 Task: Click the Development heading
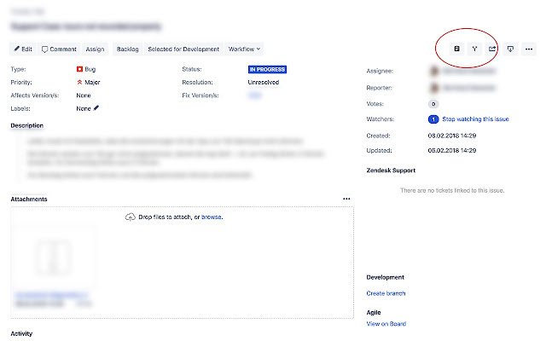pyautogui.click(x=385, y=277)
